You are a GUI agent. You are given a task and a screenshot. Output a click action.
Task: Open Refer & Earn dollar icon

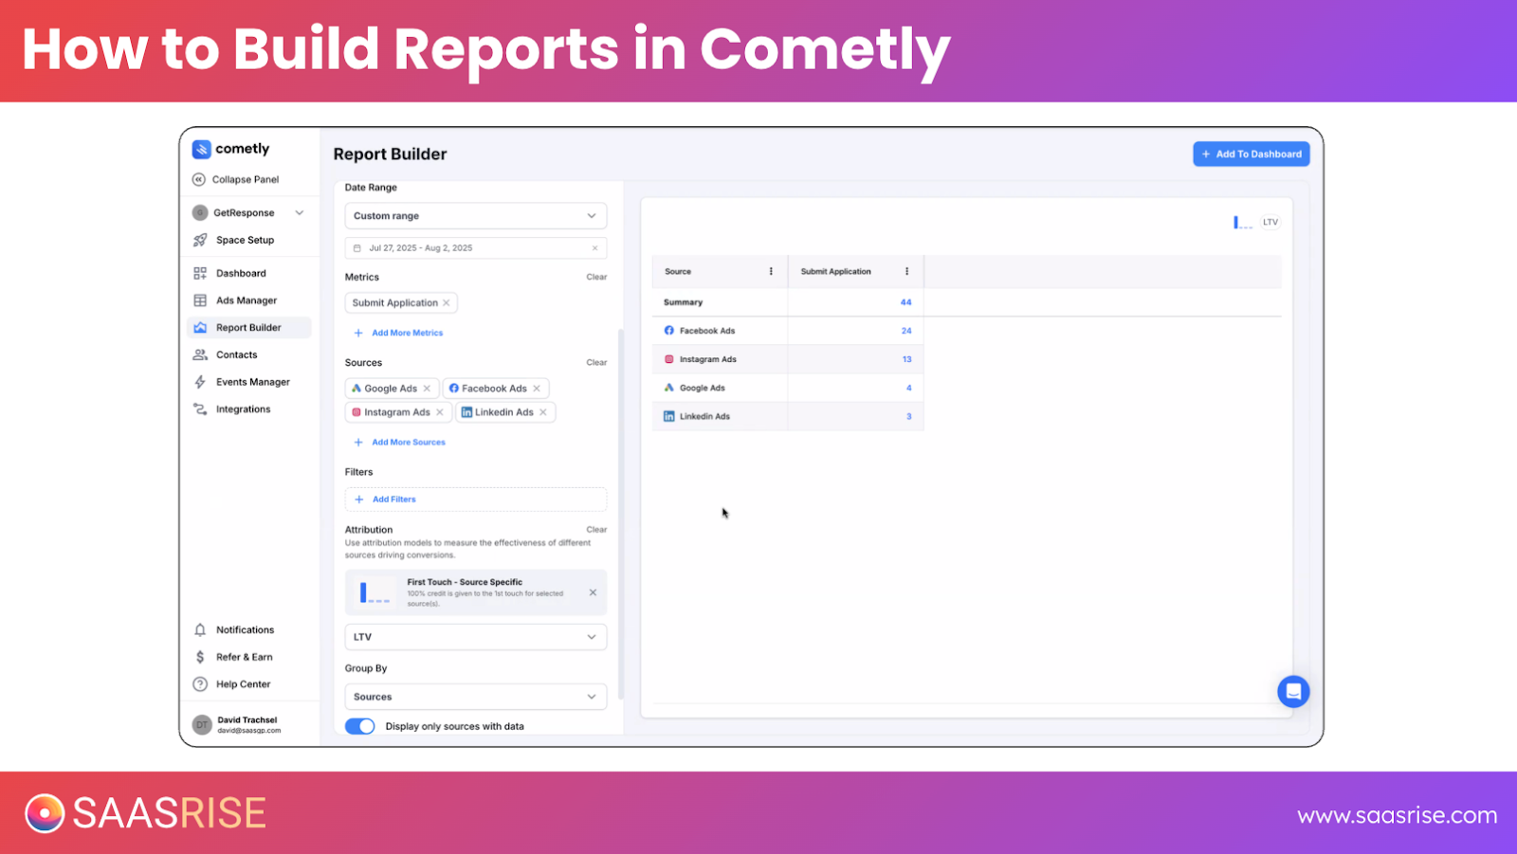click(200, 657)
